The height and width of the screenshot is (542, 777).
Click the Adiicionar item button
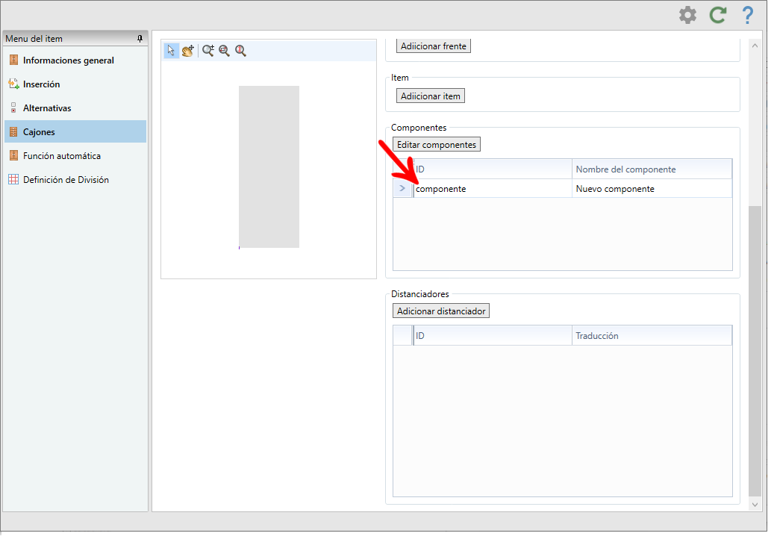(x=431, y=96)
